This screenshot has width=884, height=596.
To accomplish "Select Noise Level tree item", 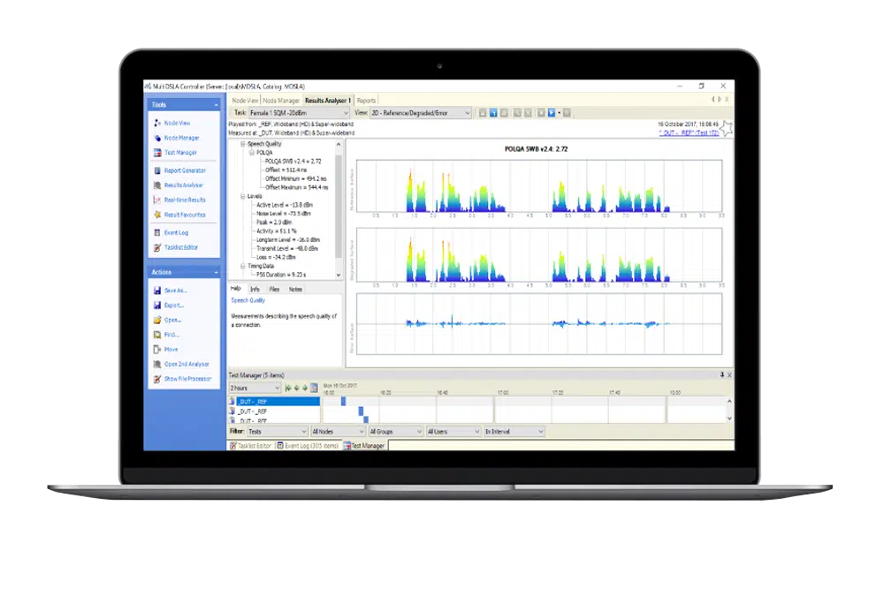I will pyautogui.click(x=284, y=214).
